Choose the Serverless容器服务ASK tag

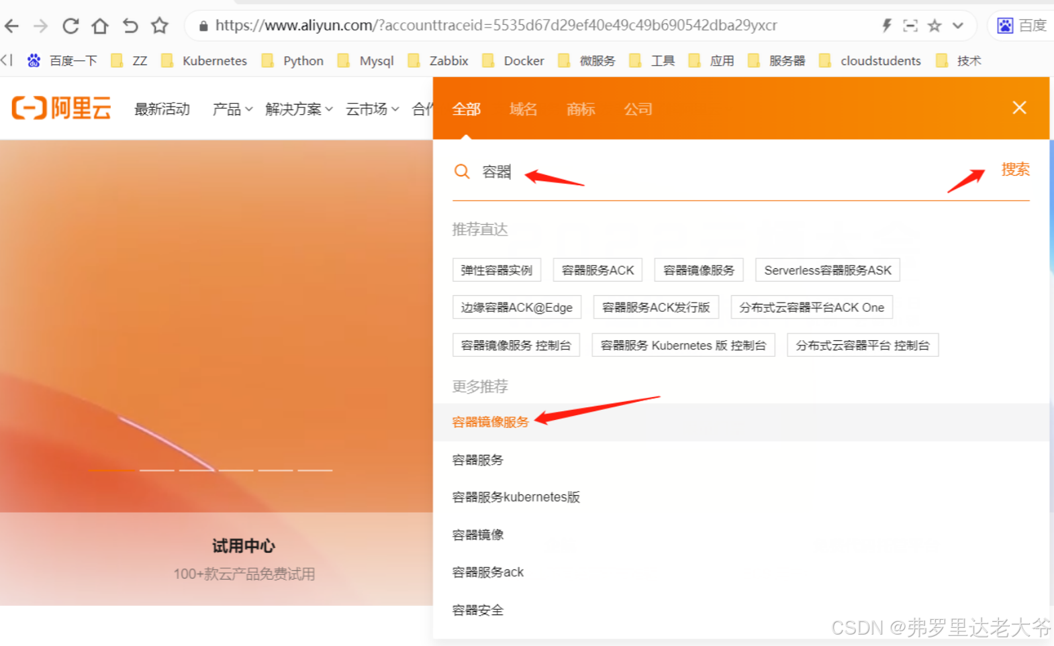tap(828, 270)
